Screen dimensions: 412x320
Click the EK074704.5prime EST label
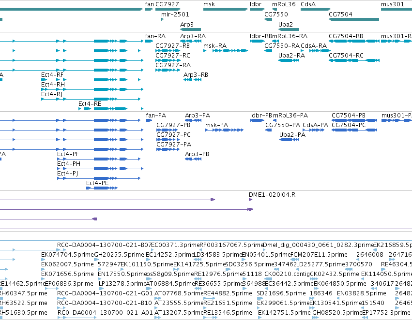point(67,255)
